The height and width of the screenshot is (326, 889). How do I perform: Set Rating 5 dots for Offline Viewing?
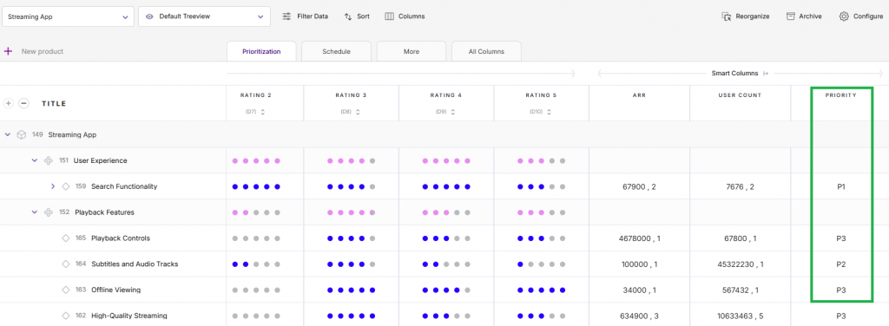(542, 290)
